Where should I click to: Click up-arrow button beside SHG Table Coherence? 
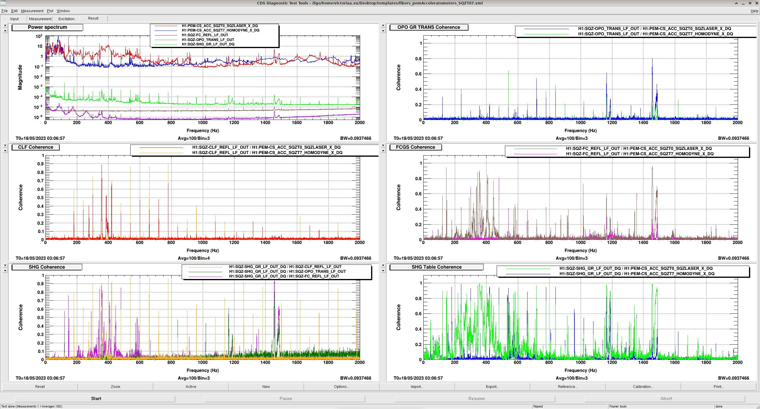point(383,271)
